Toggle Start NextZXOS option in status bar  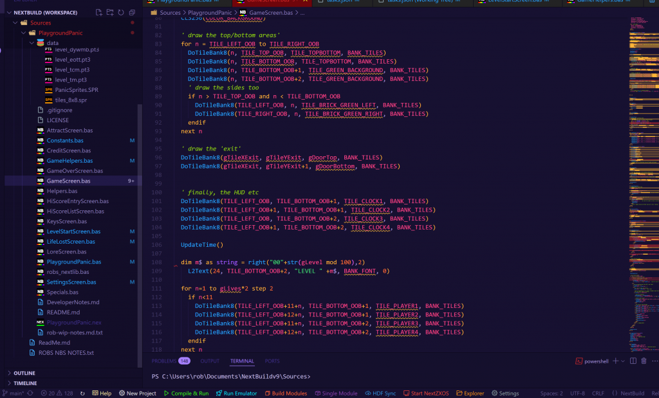428,393
